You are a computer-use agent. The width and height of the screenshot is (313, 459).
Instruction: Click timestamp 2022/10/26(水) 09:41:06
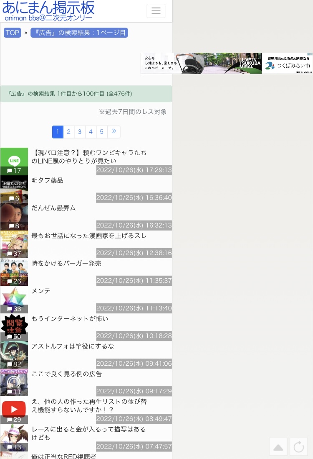(x=134, y=364)
